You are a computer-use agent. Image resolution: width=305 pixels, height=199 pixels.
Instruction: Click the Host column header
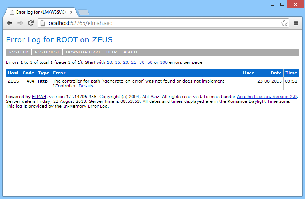tap(13, 73)
